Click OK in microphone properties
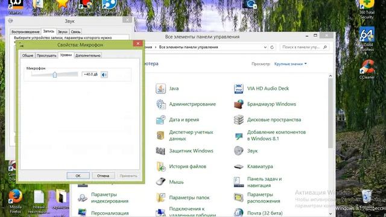Image resolution: width=386 pixels, height=217 pixels. [78, 175]
